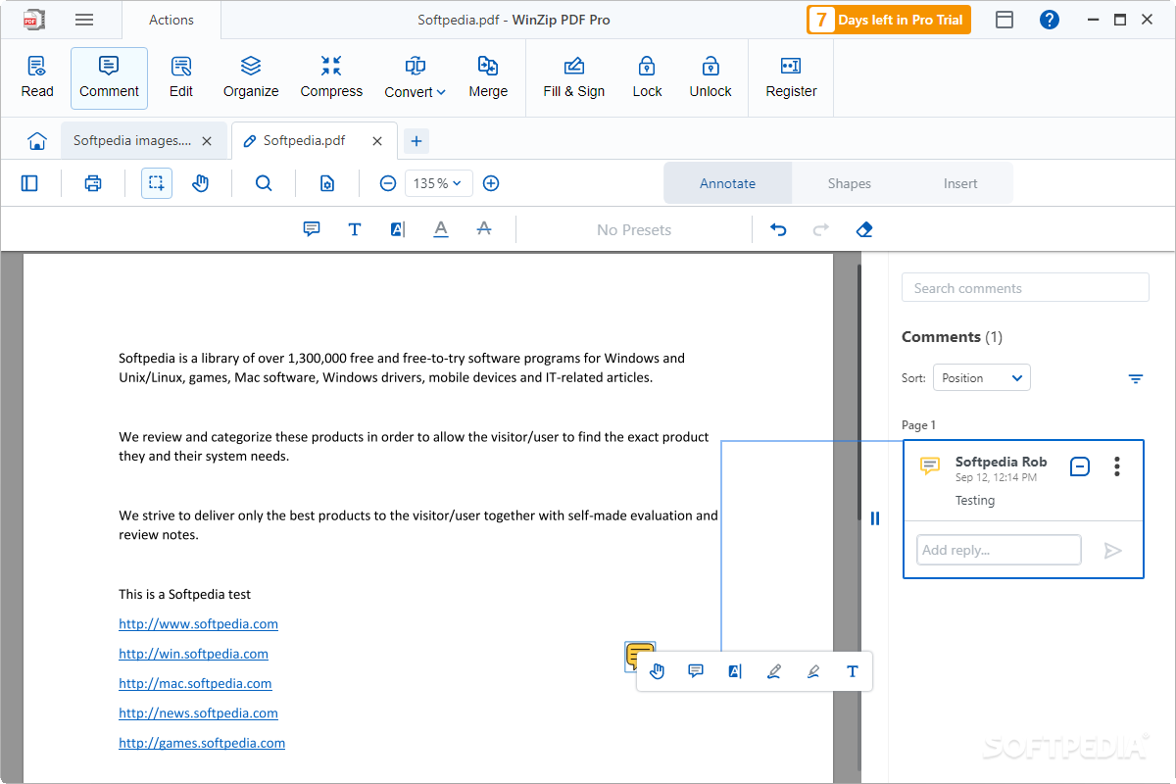
Task: Open the http://news.softpedia.com link
Action: [x=198, y=712]
